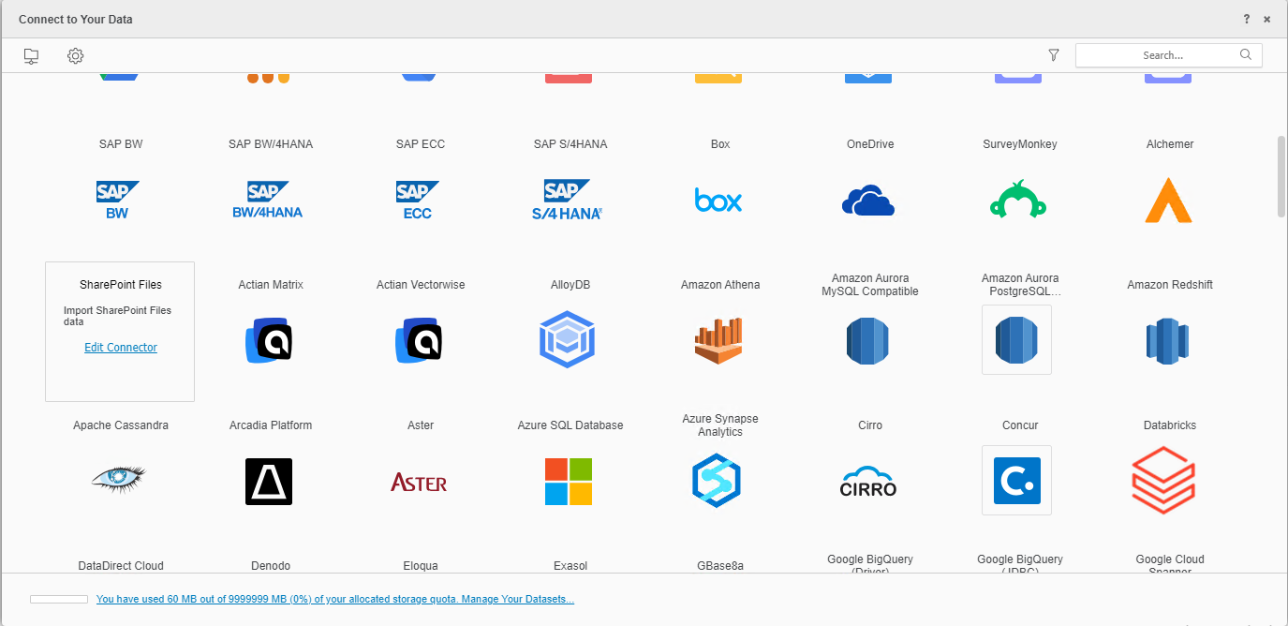This screenshot has height=626, width=1288.
Task: Select the Apache Cassandra eye icon
Action: click(119, 479)
